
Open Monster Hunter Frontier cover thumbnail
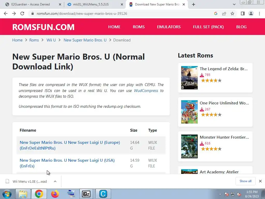tap(189, 146)
